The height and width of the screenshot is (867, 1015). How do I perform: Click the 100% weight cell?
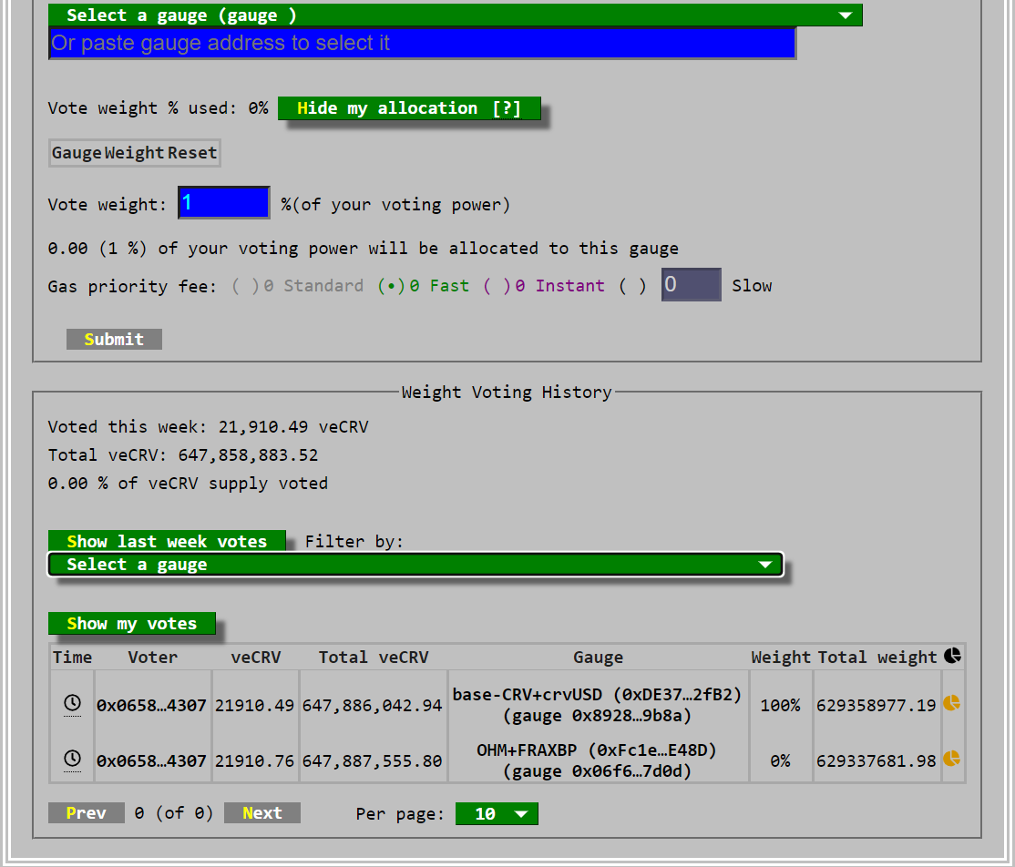[x=780, y=705]
